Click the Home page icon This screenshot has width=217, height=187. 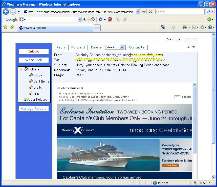pyautogui.click(x=163, y=27)
